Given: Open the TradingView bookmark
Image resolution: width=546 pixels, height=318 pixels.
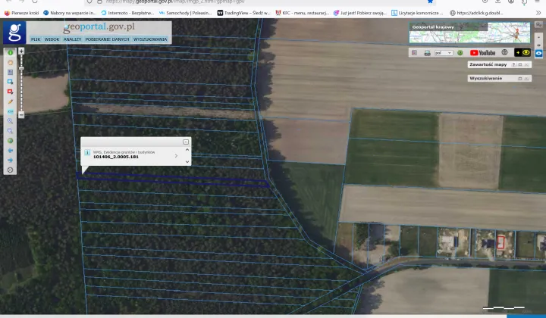Looking at the screenshot, I should coord(243,13).
